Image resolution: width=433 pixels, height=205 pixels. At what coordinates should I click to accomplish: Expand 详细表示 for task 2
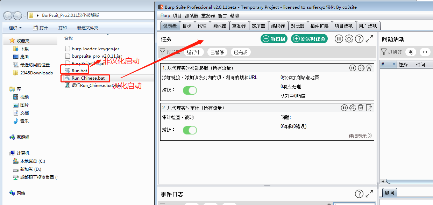pyautogui.click(x=360, y=136)
